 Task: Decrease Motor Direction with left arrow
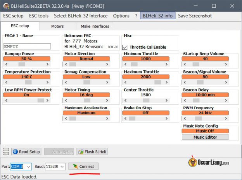coord(66,64)
